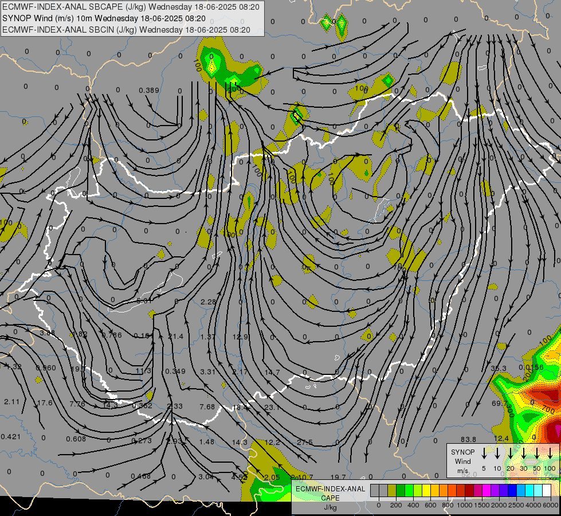Viewport: 561px width, 516px height.
Task: Click the map value '23.1'
Action: point(272,407)
